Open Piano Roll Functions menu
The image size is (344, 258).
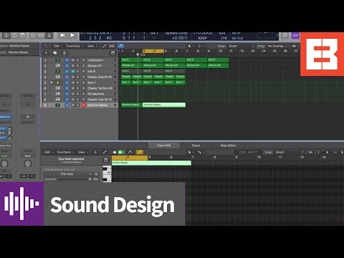tap(65, 152)
